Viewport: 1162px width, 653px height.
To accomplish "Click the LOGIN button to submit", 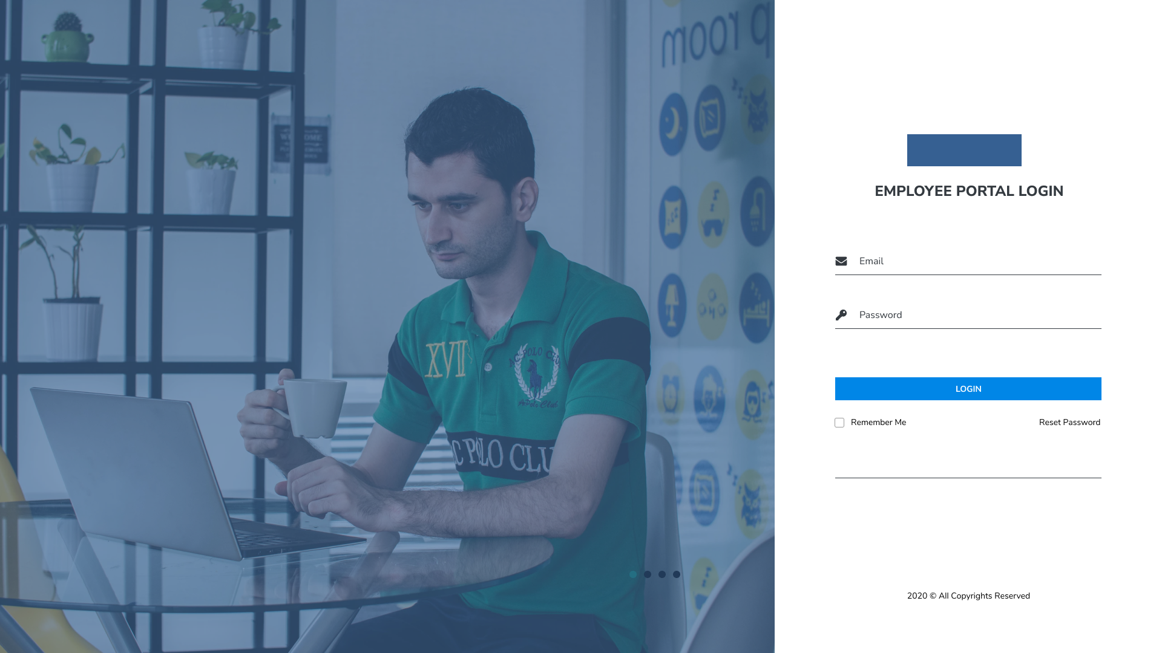I will pos(968,389).
